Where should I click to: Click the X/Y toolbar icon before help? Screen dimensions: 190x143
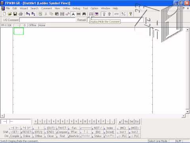point(123,14)
